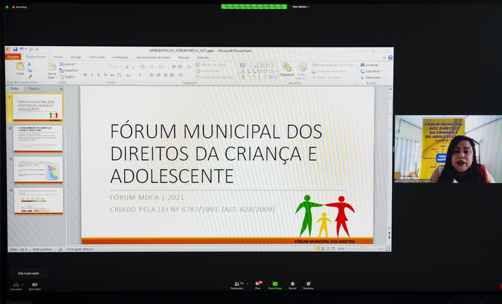Expand the shapes gallery more arrow
This screenshot has height=304, width=502.
[276, 77]
